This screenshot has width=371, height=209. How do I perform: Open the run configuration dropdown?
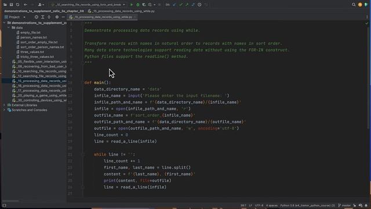click(88, 5)
